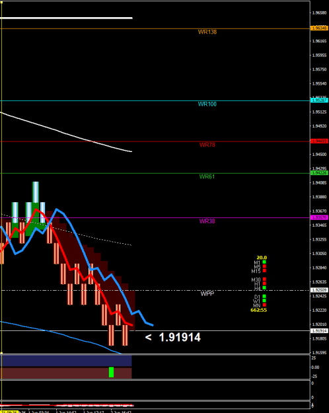Screen dimensions: 329x413
Task: Click the 1.96348 orange price tag
Action: [319, 28]
